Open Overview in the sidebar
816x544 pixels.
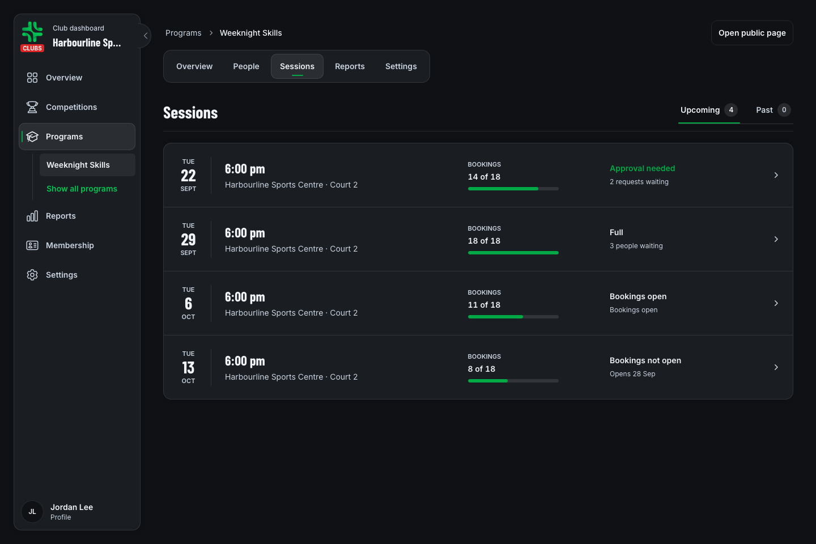click(77, 78)
